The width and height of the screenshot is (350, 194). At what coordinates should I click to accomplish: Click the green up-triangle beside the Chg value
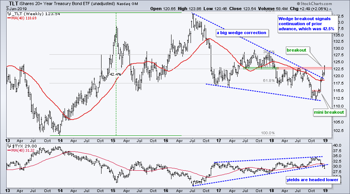click(330, 9)
